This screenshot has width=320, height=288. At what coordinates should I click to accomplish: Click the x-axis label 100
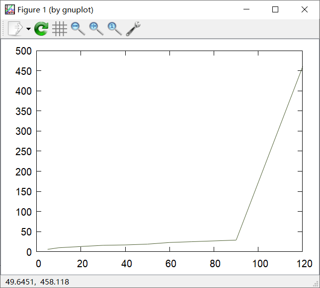coord(260,264)
